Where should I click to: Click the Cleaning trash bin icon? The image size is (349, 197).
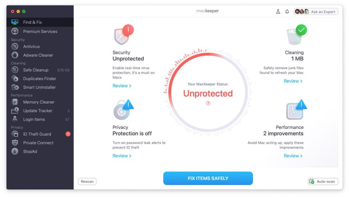coord(295,35)
